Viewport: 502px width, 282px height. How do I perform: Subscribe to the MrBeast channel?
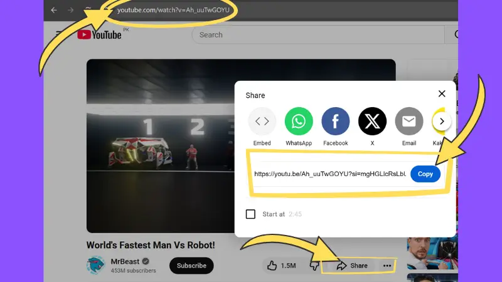pyautogui.click(x=191, y=266)
